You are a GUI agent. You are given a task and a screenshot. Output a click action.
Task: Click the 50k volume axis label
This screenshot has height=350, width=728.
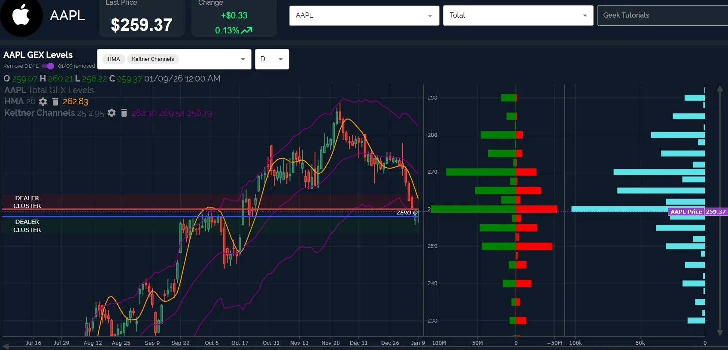click(x=640, y=343)
